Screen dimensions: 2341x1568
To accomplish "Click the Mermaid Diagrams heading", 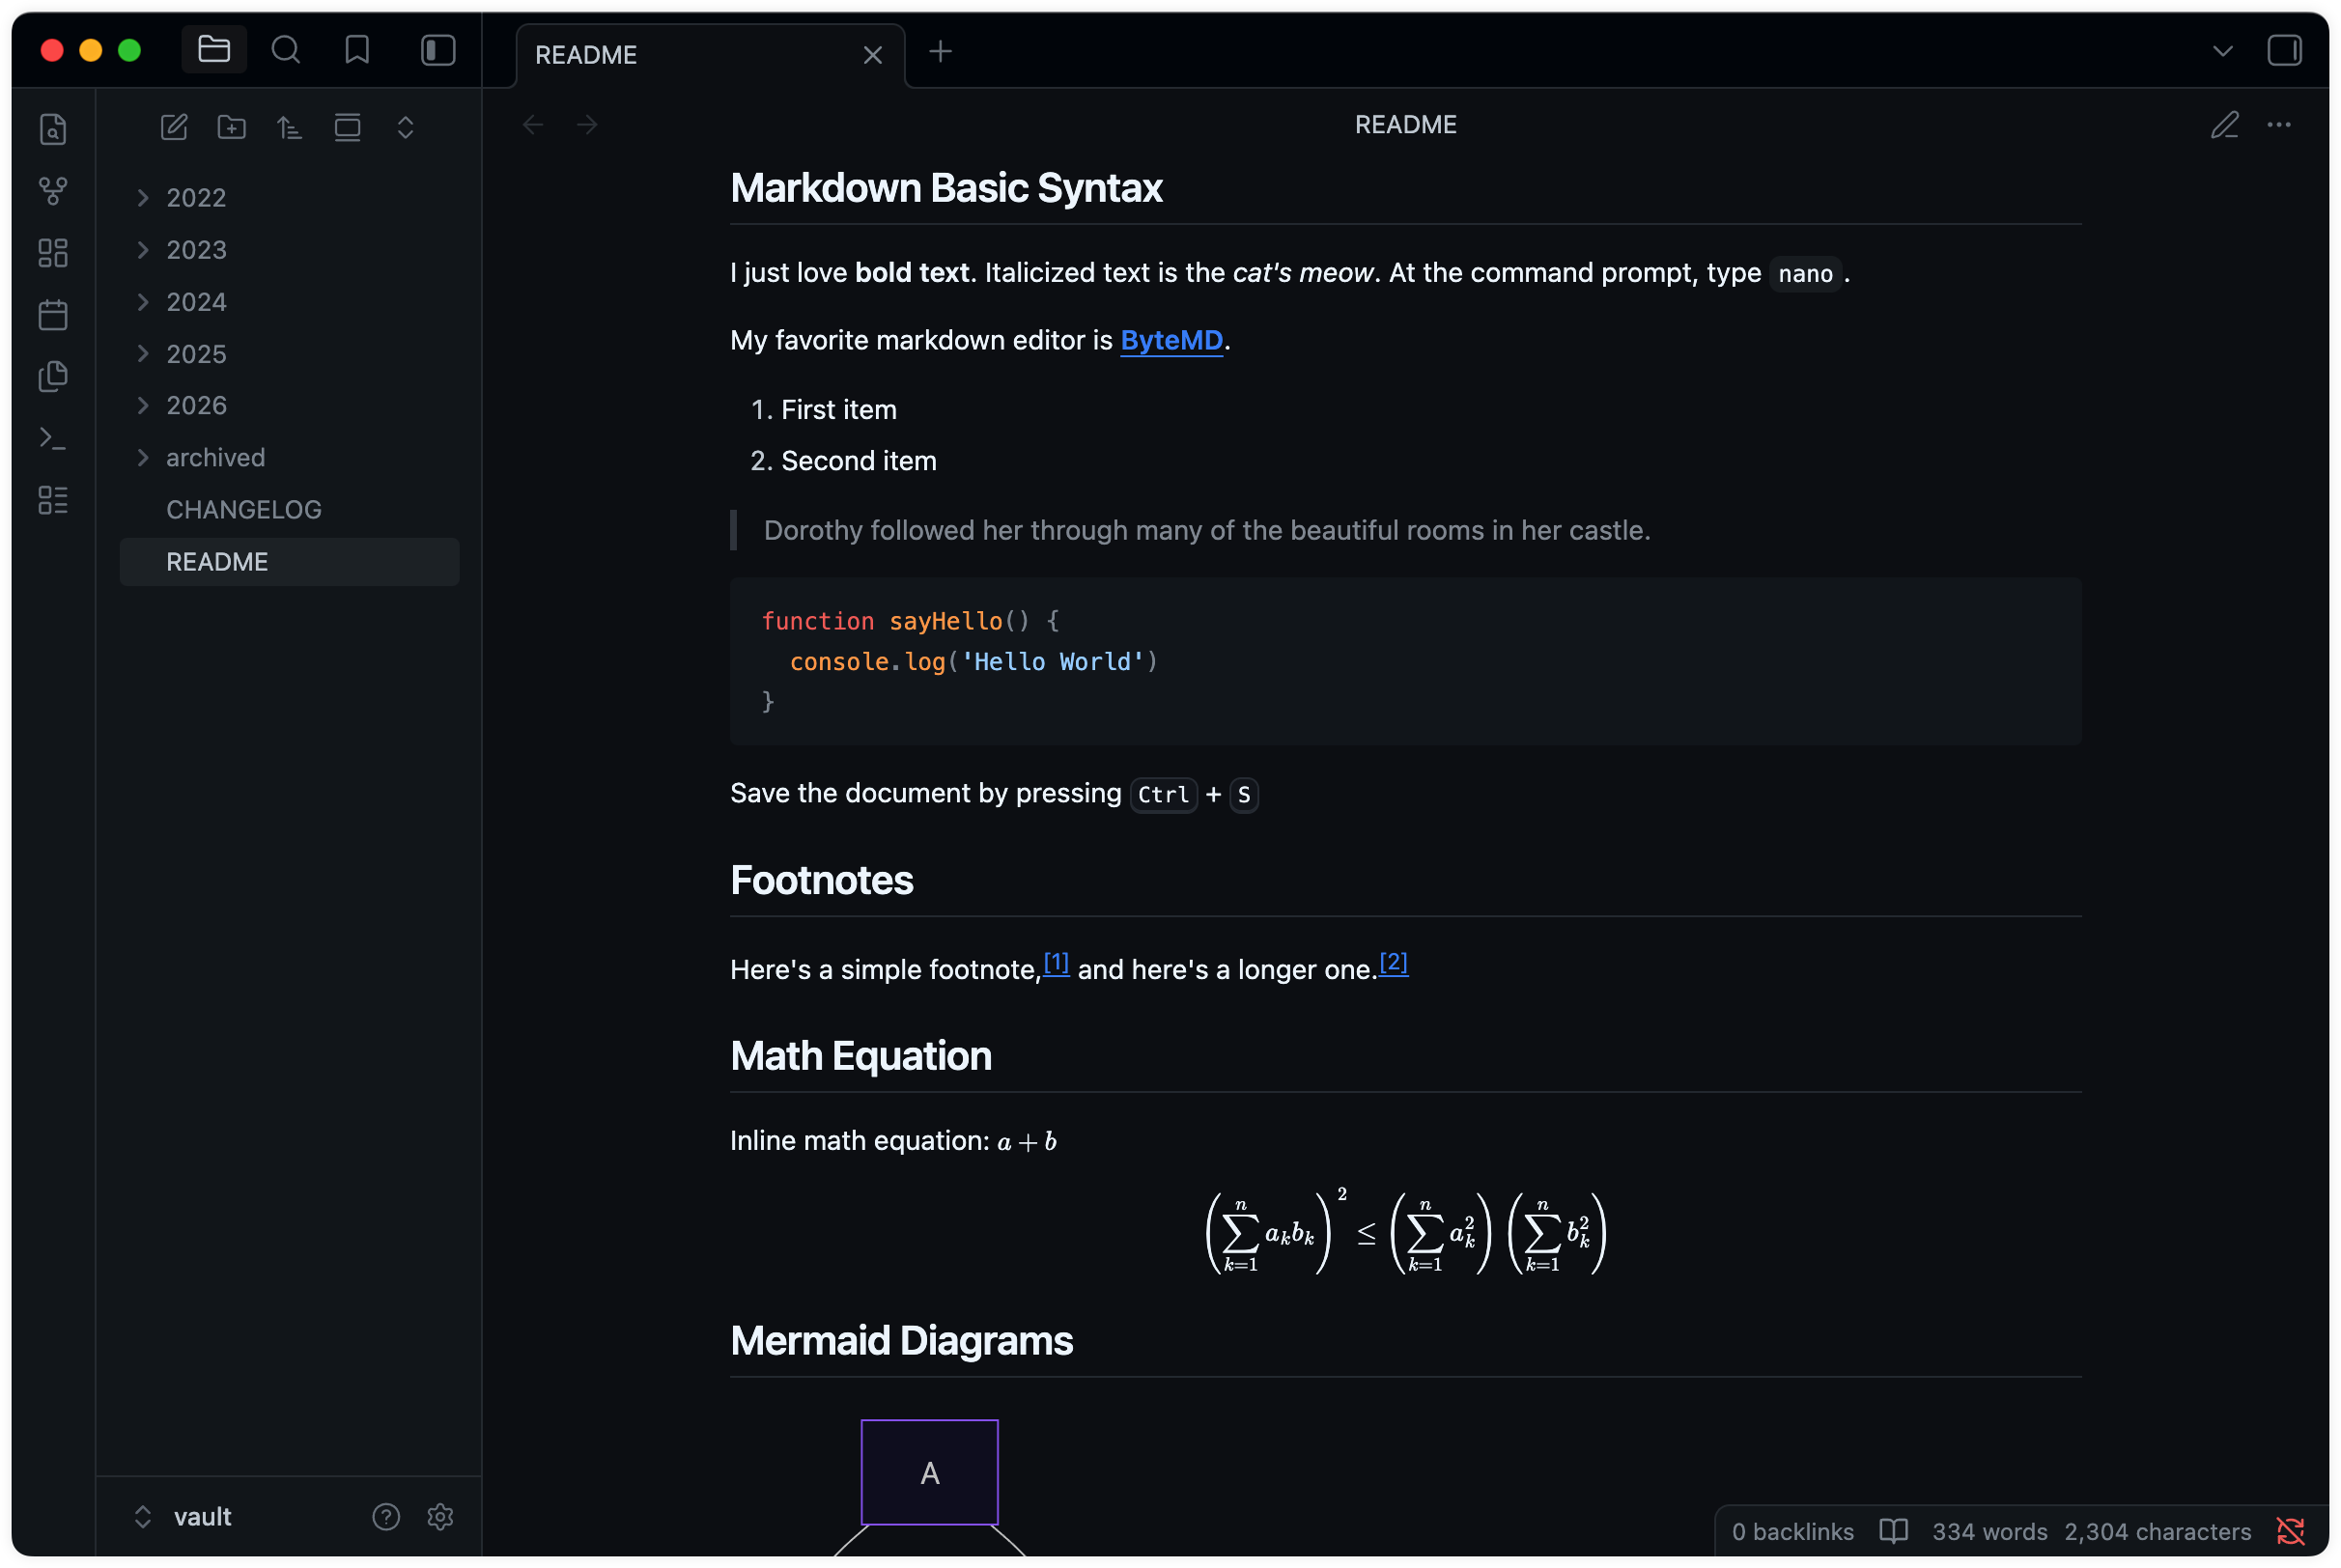I will click(901, 1340).
